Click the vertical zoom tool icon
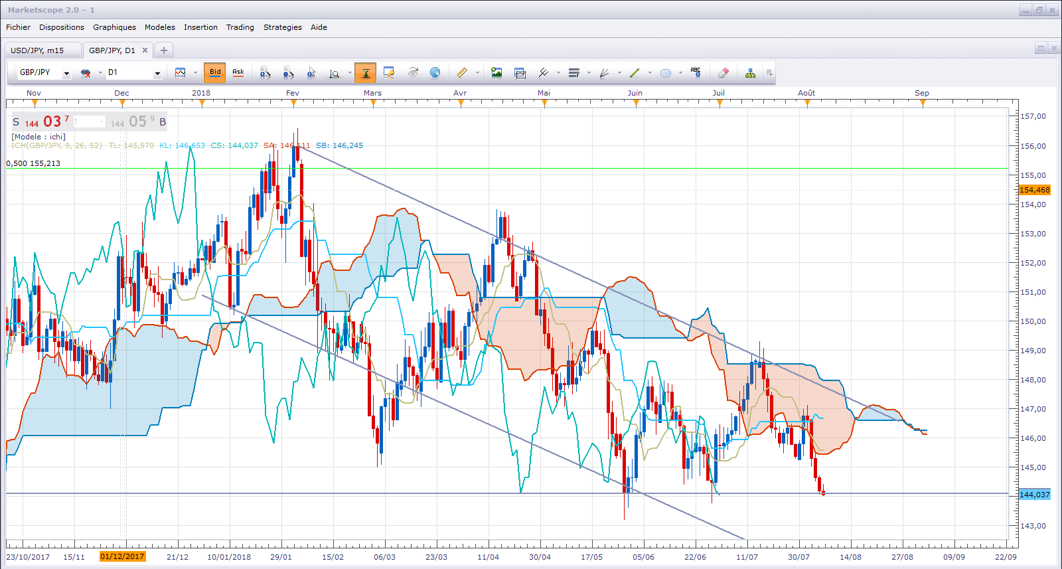 tap(335, 73)
